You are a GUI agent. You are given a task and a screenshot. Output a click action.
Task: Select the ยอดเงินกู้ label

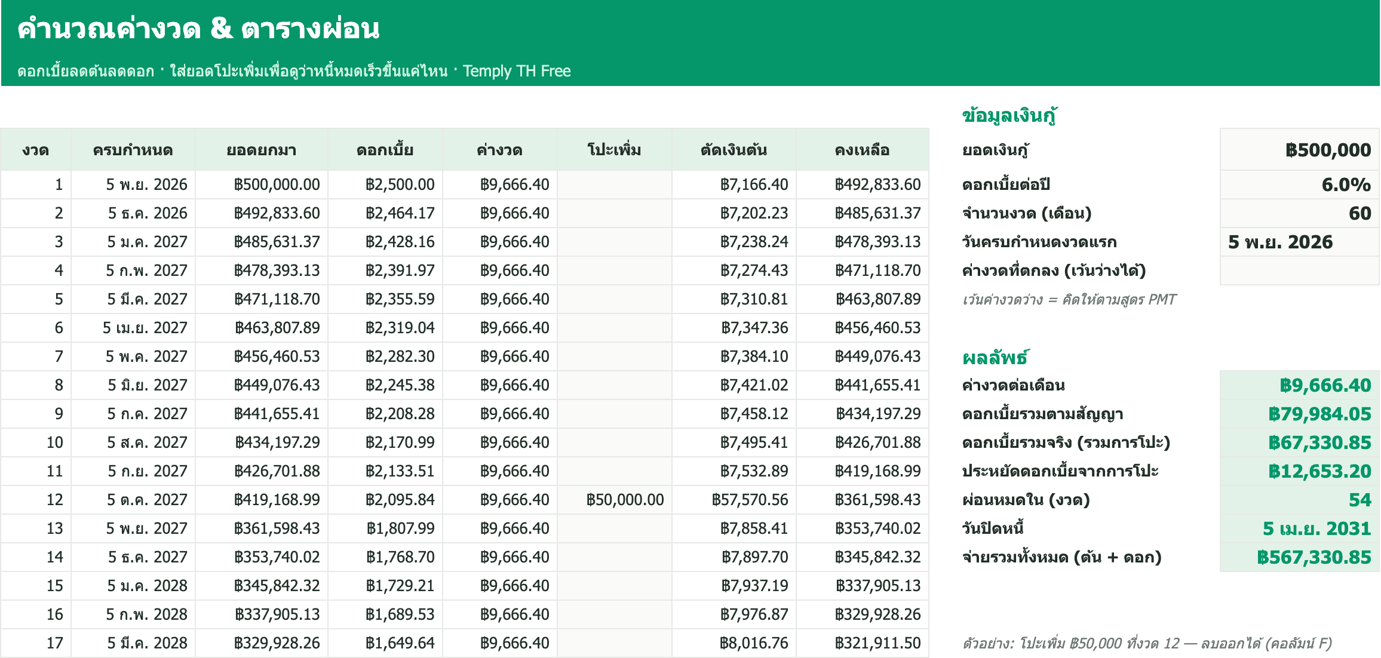995,150
